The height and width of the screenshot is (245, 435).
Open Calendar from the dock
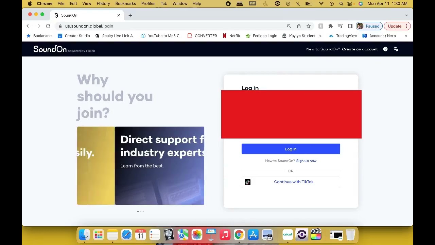(x=141, y=235)
